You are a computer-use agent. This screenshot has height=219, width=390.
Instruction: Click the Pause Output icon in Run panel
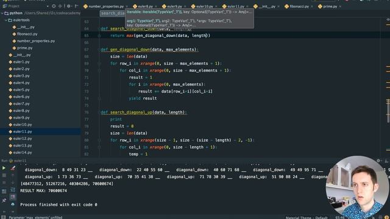4,182
